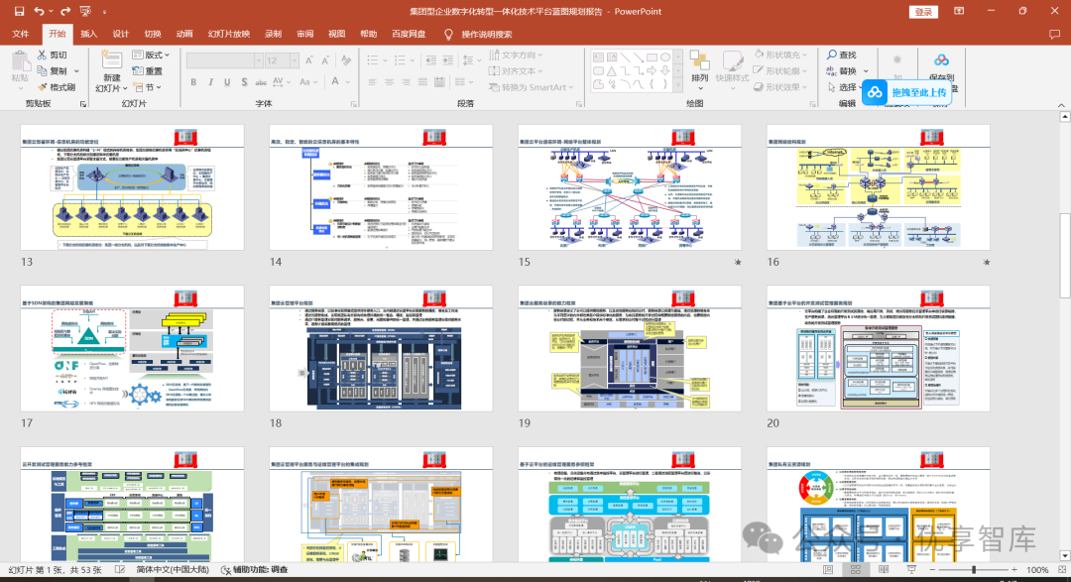This screenshot has height=582, width=1071.
Task: Adjust the zoom slider in status bar
Action: (x=974, y=569)
